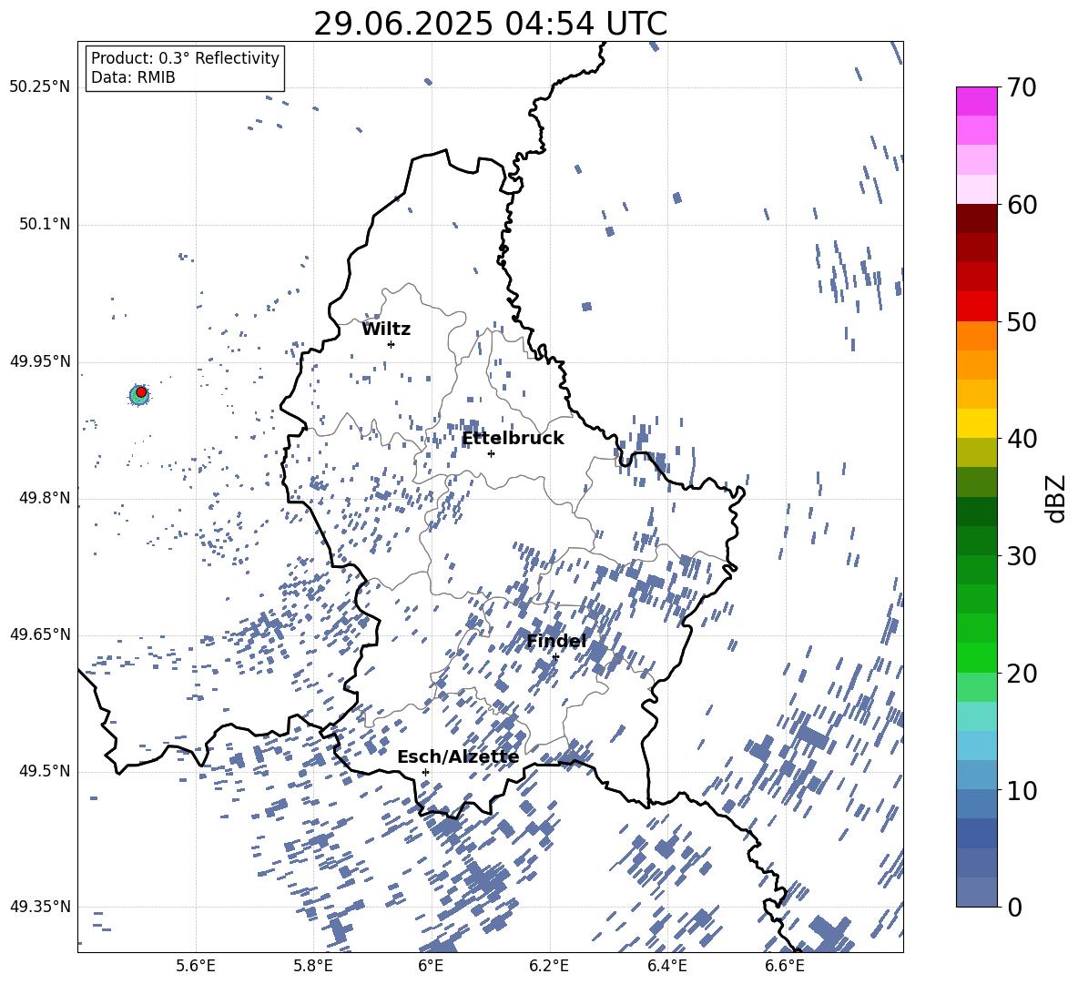Click the 5.6°E longitude label
This screenshot has height=984, width=1078.
tap(196, 967)
